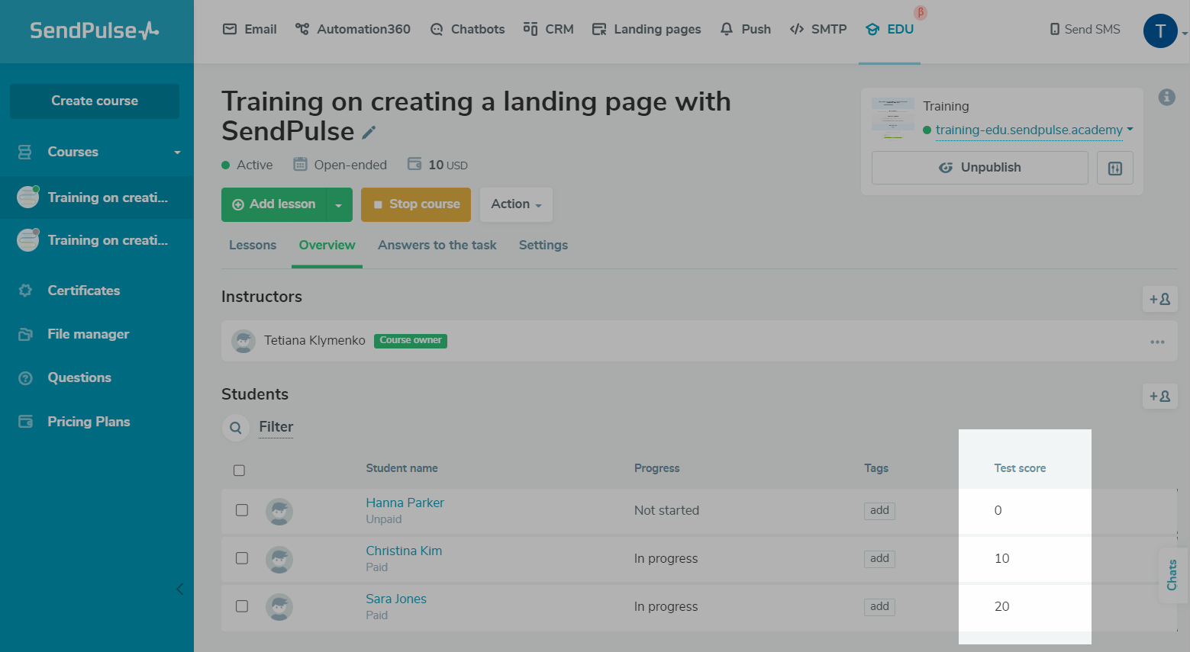Viewport: 1190px width, 652px height.
Task: Toggle the select-all students checkbox
Action: tap(239, 470)
